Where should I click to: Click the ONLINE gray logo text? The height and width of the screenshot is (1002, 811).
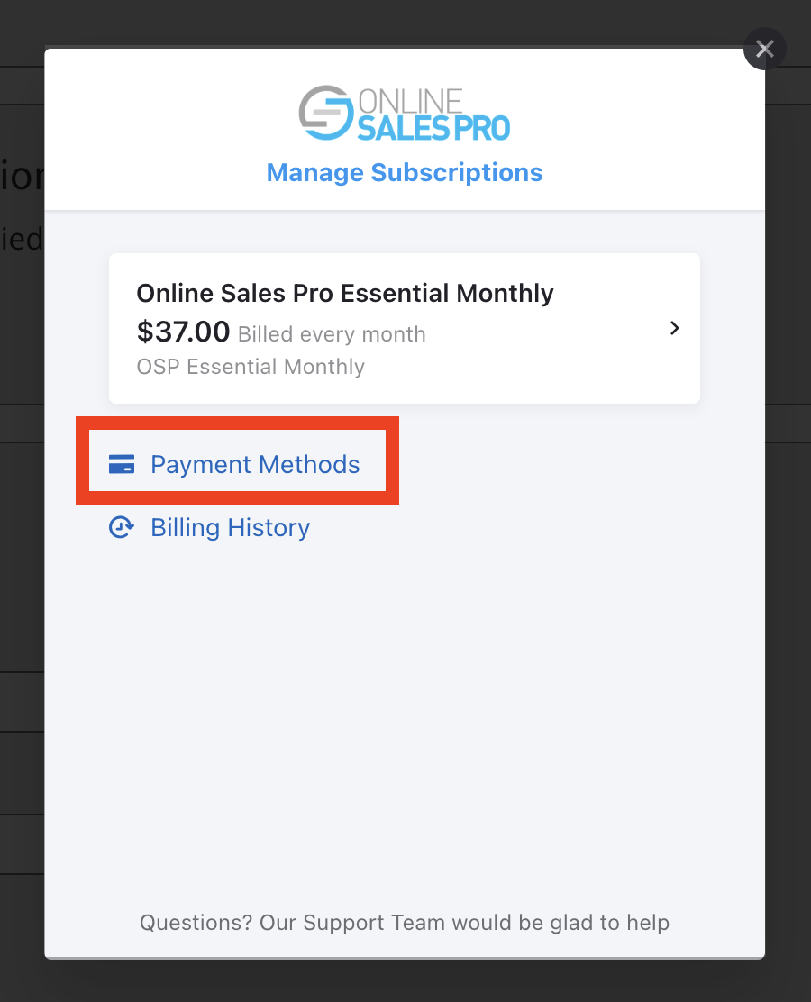(x=410, y=101)
